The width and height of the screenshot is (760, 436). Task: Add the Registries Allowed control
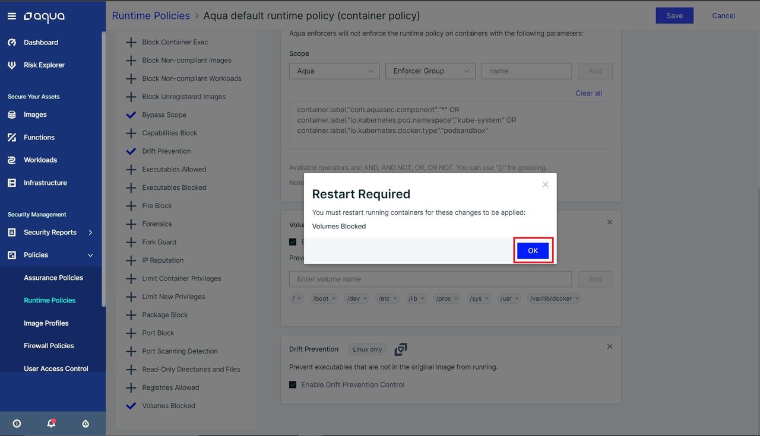(x=131, y=388)
